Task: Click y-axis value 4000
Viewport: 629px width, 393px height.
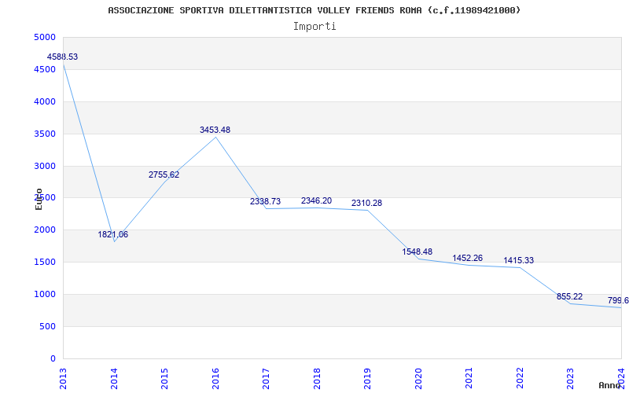Action: pyautogui.click(x=45, y=102)
